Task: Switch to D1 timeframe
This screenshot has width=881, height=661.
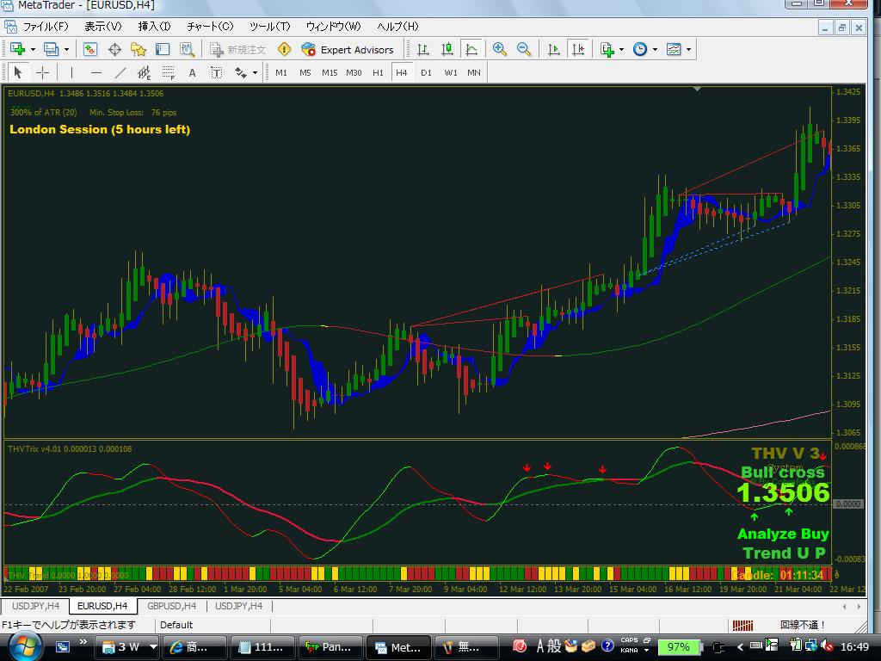Action: tap(427, 72)
